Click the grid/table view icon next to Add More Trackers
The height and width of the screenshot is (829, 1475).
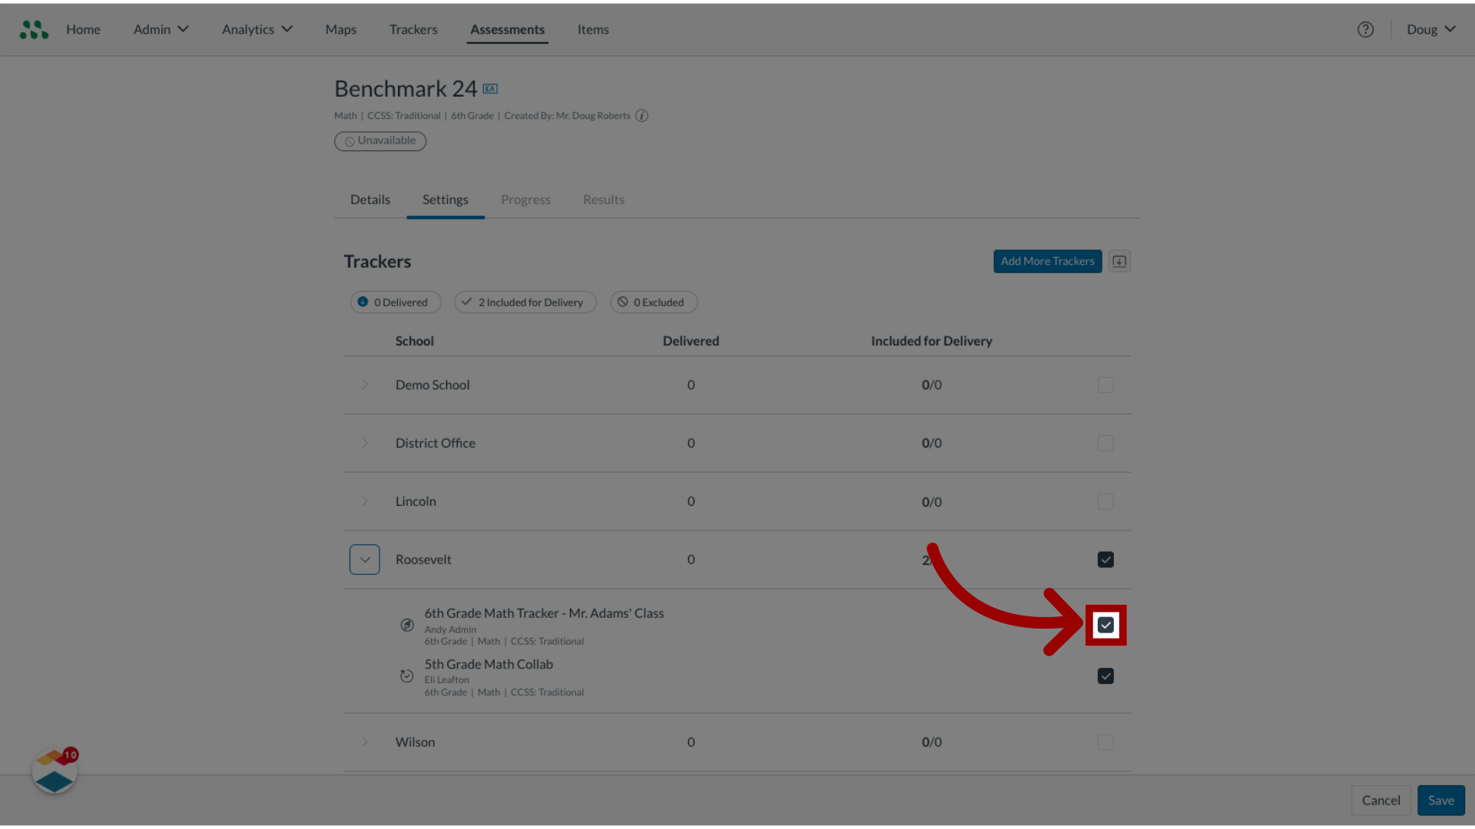coord(1119,261)
